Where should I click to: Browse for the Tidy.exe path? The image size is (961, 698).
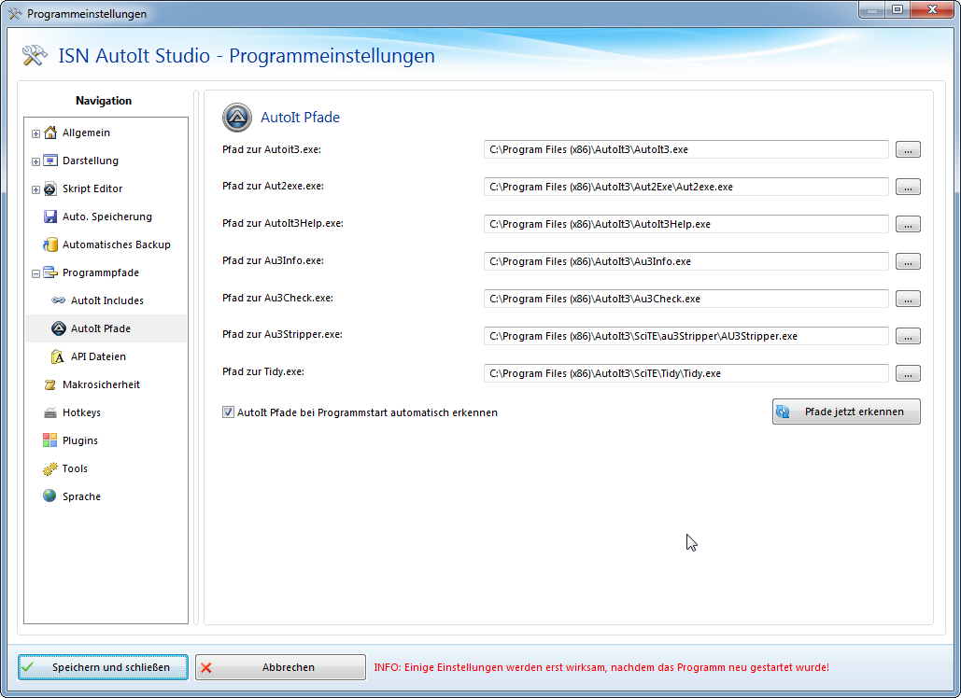[x=908, y=373]
